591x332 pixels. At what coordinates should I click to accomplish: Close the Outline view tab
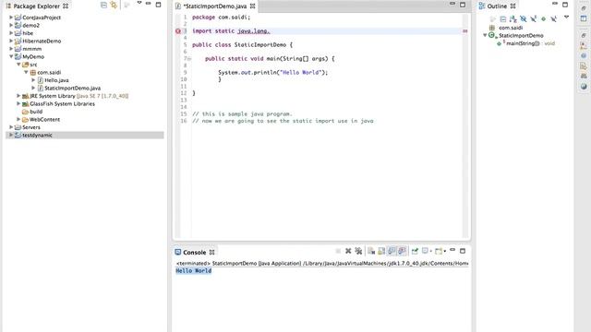[513, 6]
